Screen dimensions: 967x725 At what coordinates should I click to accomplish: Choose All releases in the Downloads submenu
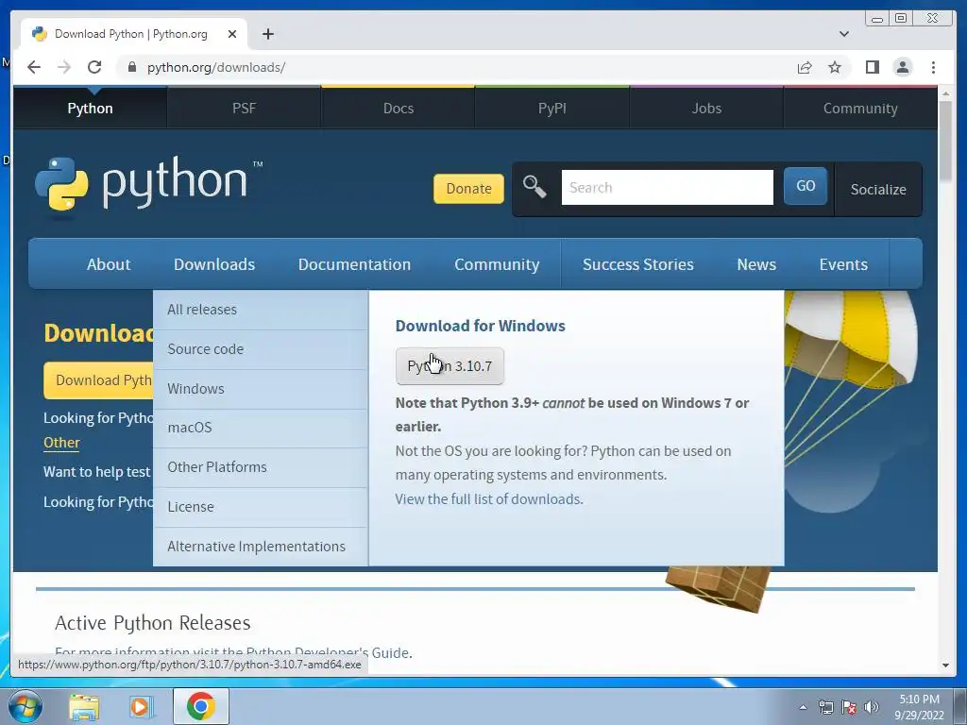(261, 310)
